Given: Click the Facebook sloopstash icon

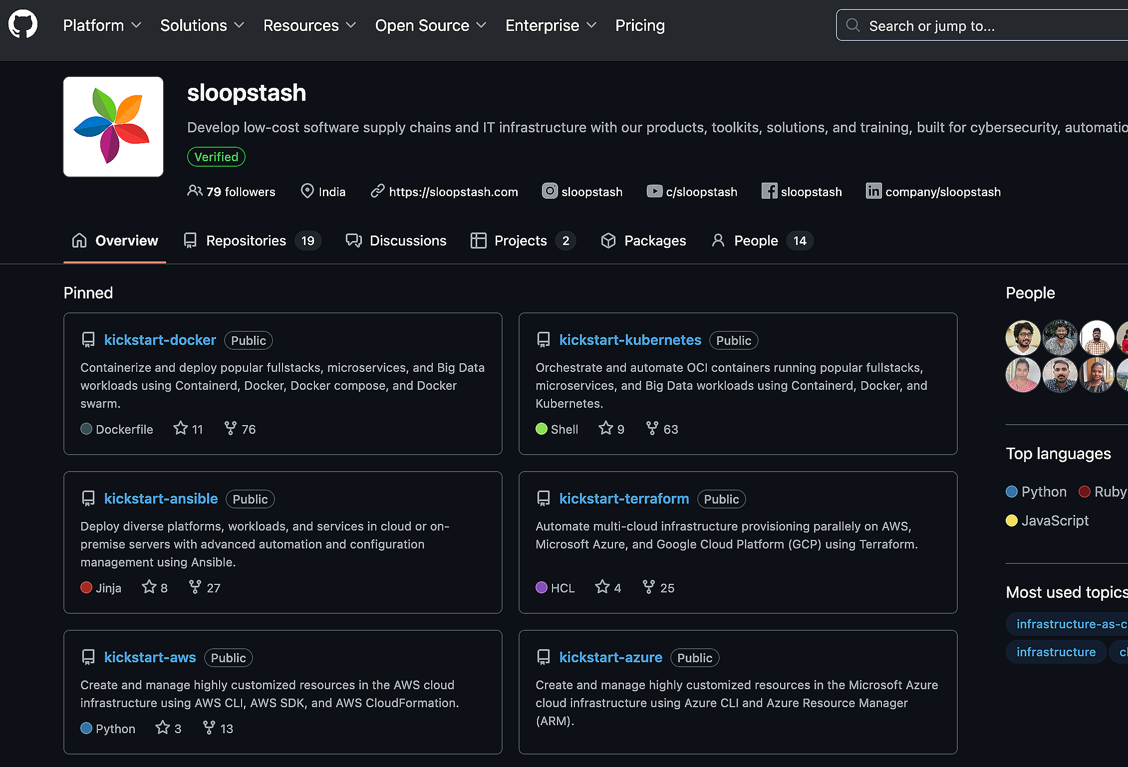Looking at the screenshot, I should (x=769, y=191).
